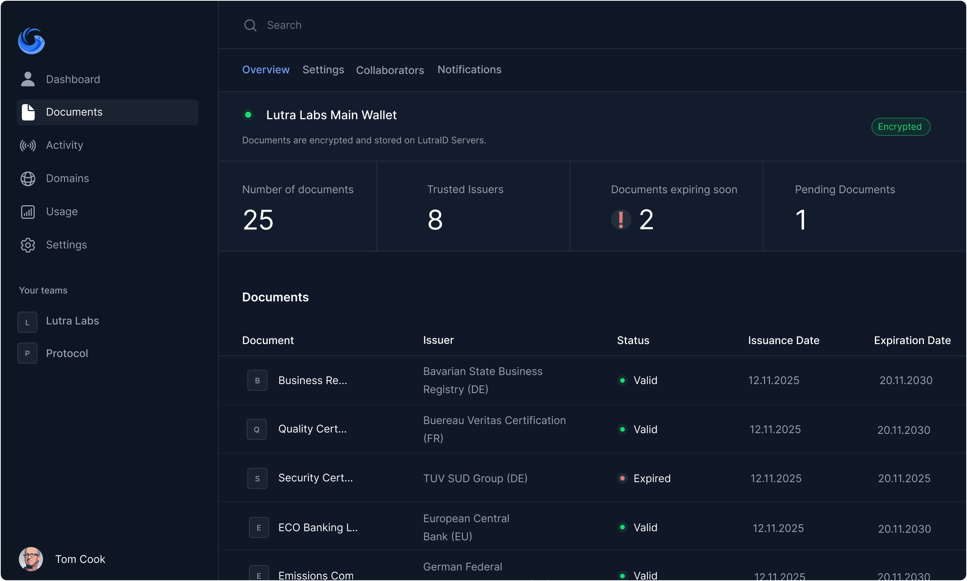Select the Overview tab
The width and height of the screenshot is (967, 581).
click(266, 69)
